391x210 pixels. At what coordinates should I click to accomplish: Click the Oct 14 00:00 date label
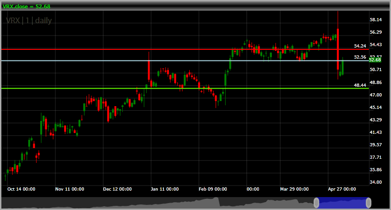(21, 189)
